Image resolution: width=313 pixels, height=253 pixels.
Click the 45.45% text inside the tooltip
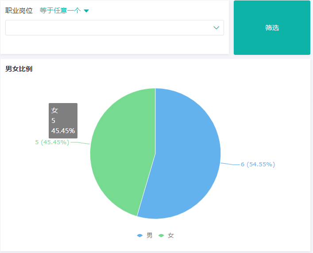(x=63, y=131)
